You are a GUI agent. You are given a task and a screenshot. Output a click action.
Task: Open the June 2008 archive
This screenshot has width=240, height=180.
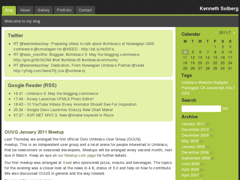point(190,164)
